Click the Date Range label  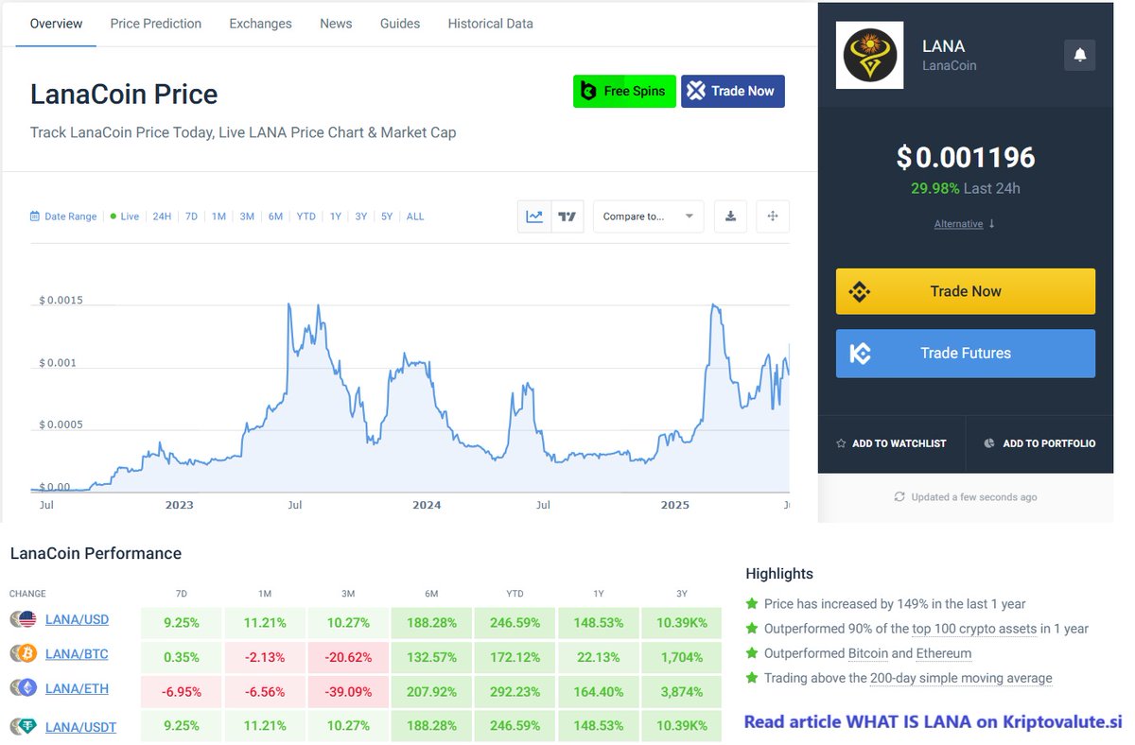71,217
